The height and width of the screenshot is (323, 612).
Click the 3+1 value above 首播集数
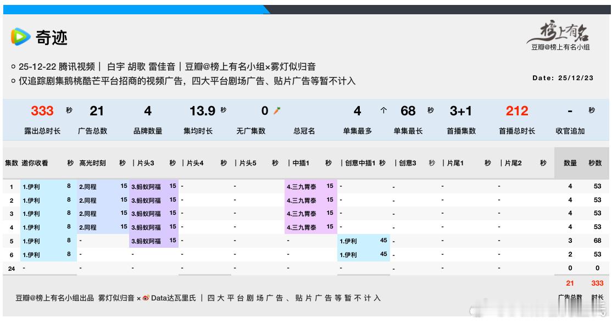click(460, 111)
